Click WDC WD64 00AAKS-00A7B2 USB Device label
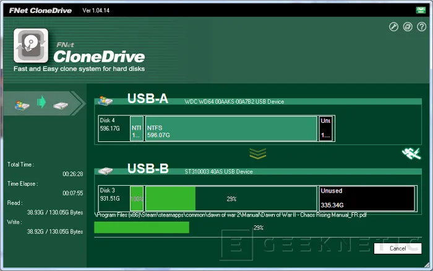 (x=234, y=102)
